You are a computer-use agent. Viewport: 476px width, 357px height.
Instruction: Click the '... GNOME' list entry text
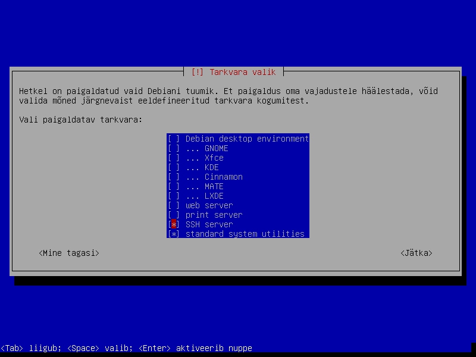point(206,148)
